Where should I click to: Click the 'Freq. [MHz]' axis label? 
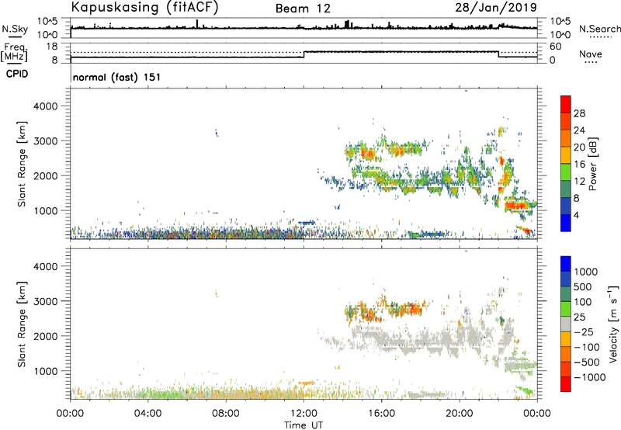(14, 53)
